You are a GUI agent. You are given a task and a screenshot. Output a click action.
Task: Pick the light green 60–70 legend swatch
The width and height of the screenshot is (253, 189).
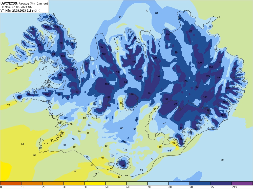137,183
